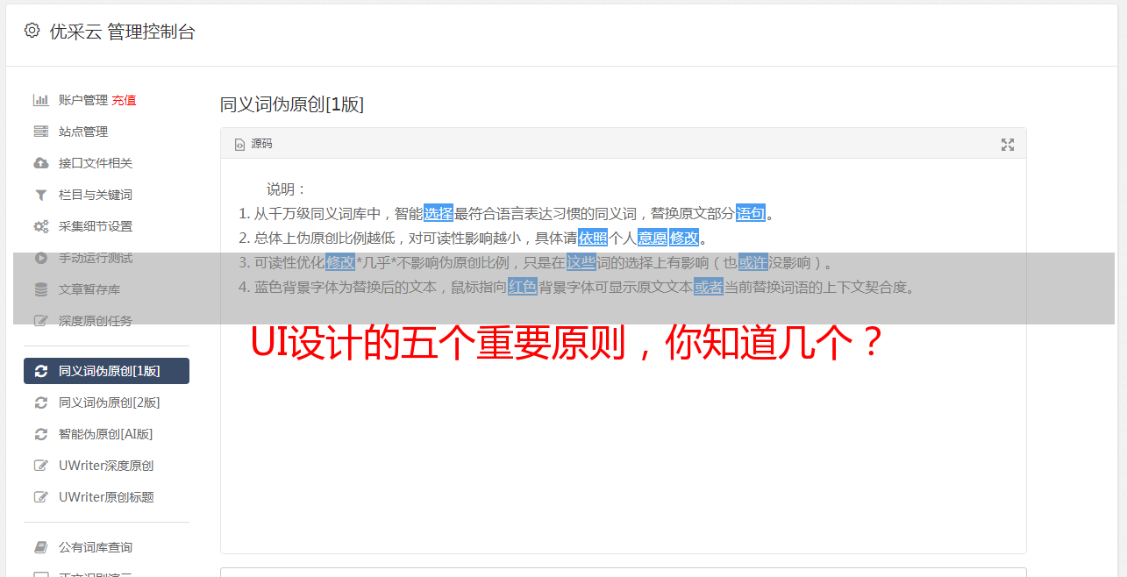Open UWriter原创标题 sidebar entry
1127x577 pixels.
[x=106, y=497]
